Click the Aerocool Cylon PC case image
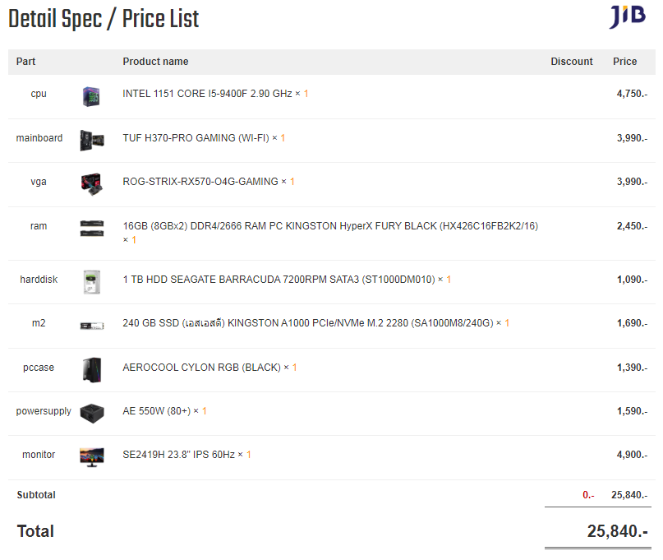This screenshot has height=560, width=663. pos(91,369)
